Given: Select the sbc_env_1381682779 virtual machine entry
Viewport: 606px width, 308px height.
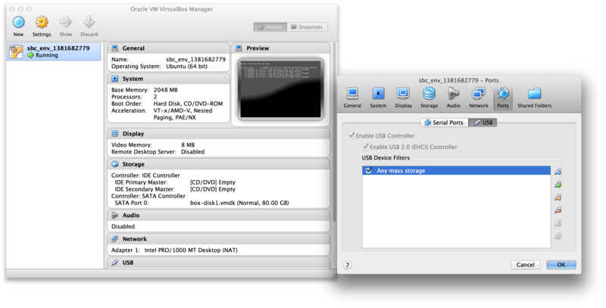Looking at the screenshot, I should tap(54, 51).
